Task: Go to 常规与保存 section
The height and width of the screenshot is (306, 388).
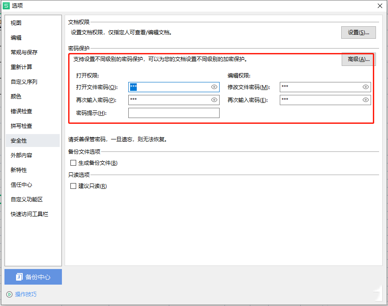Action: 33,52
